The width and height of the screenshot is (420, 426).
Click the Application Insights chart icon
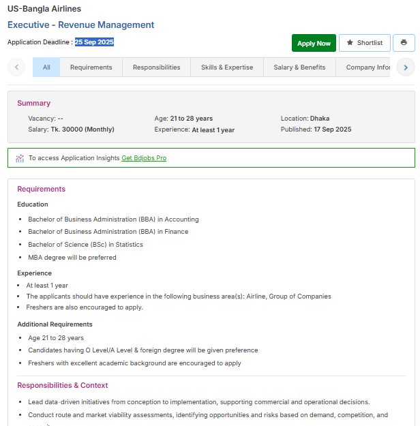coord(20,158)
